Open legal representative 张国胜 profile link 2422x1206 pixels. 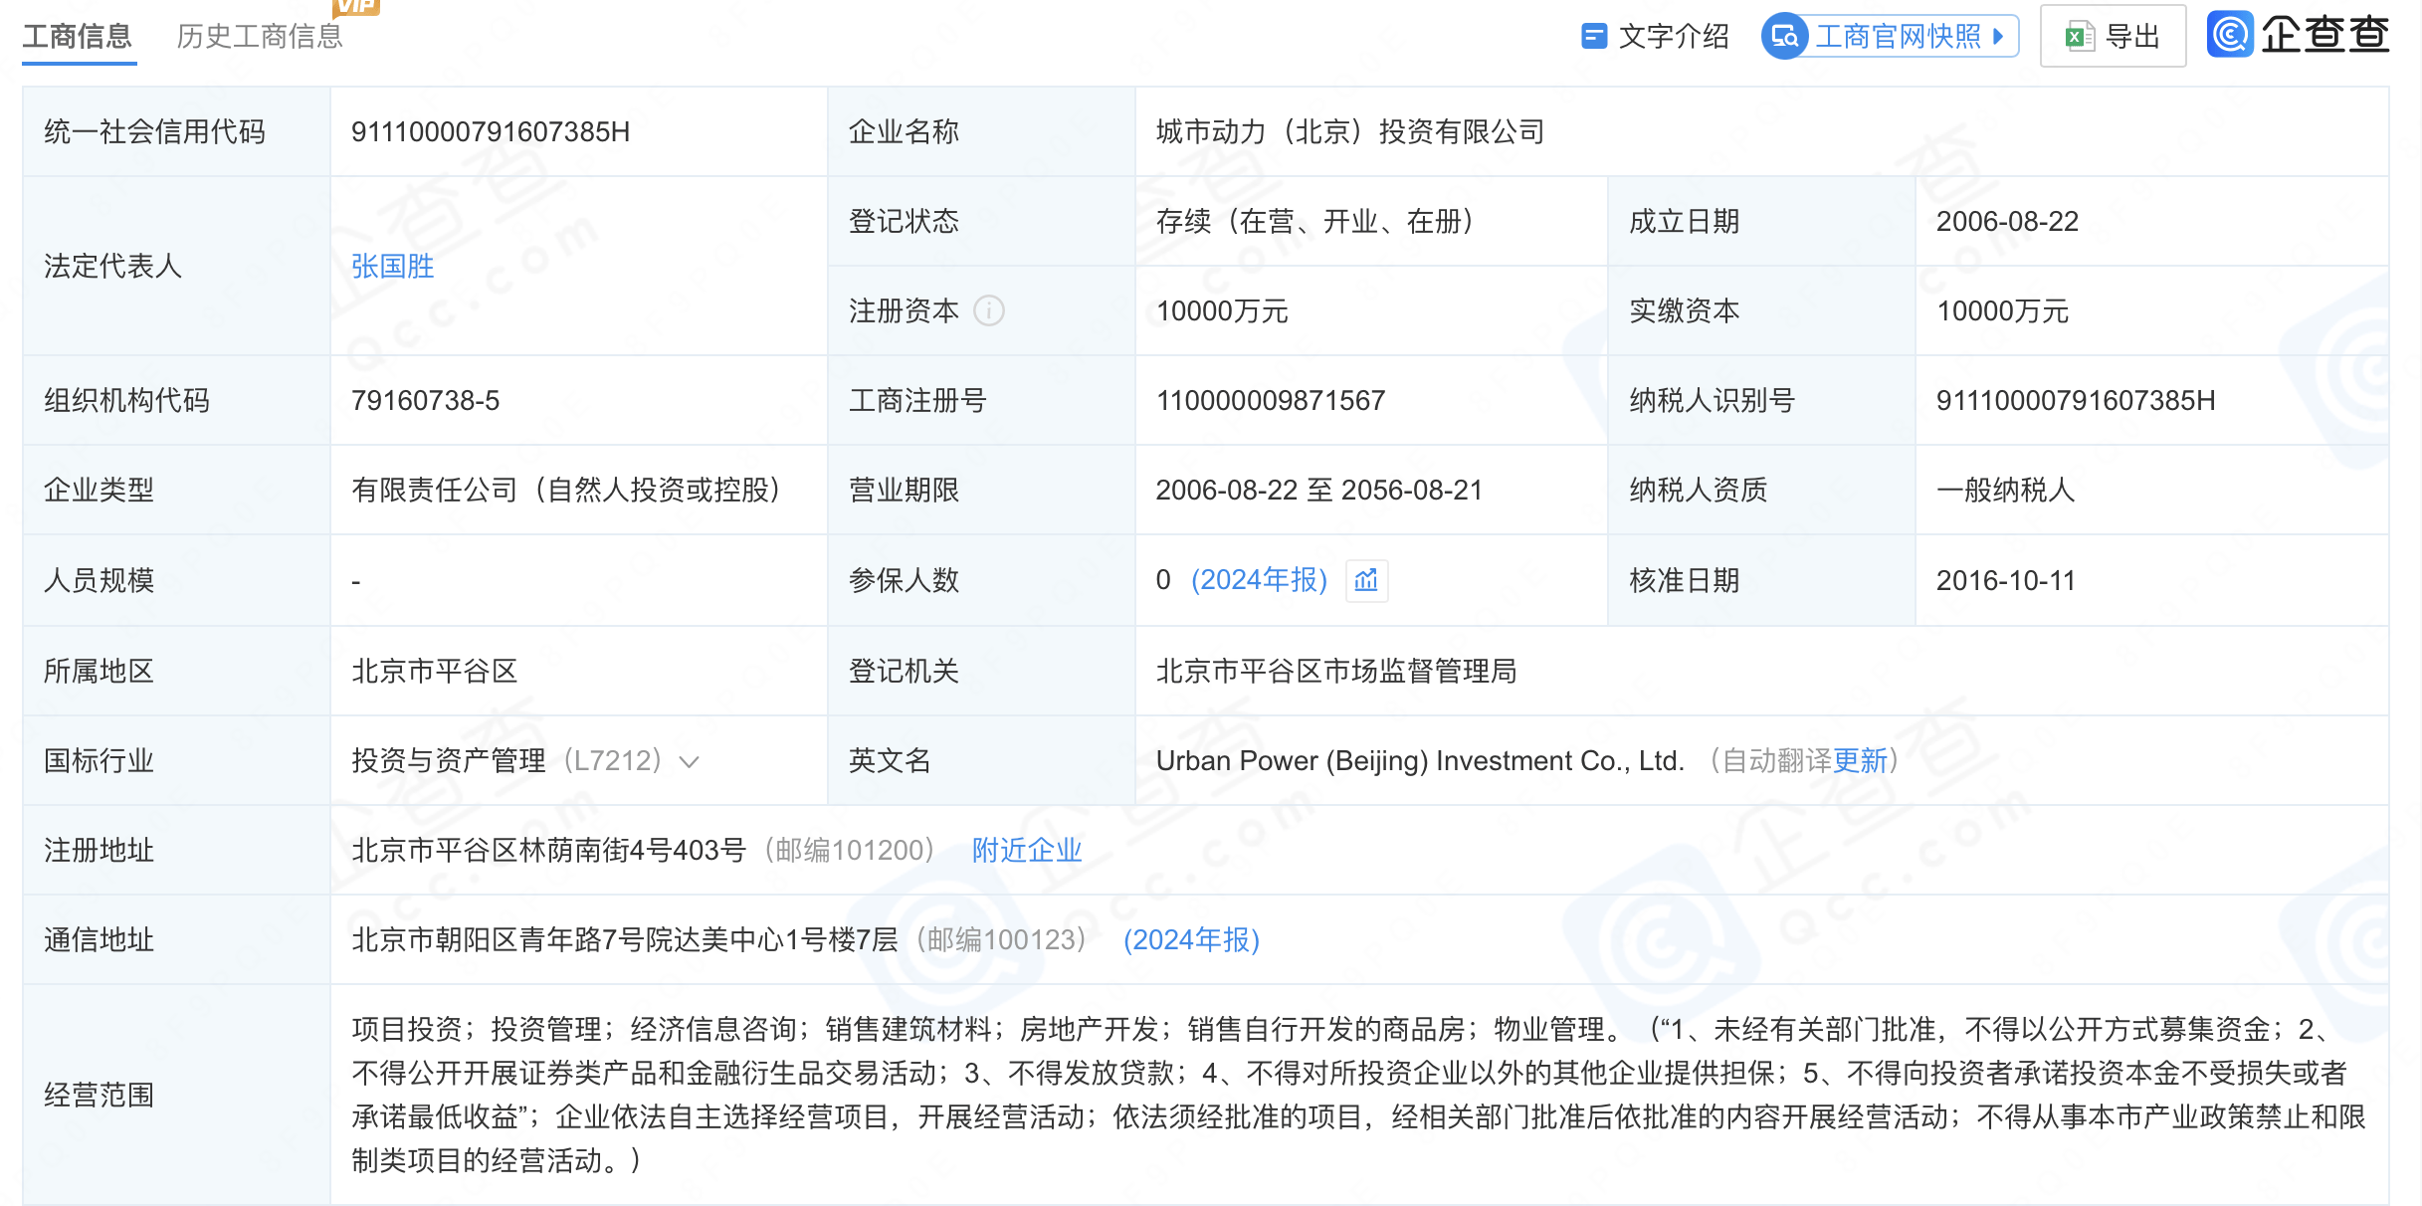(x=392, y=266)
